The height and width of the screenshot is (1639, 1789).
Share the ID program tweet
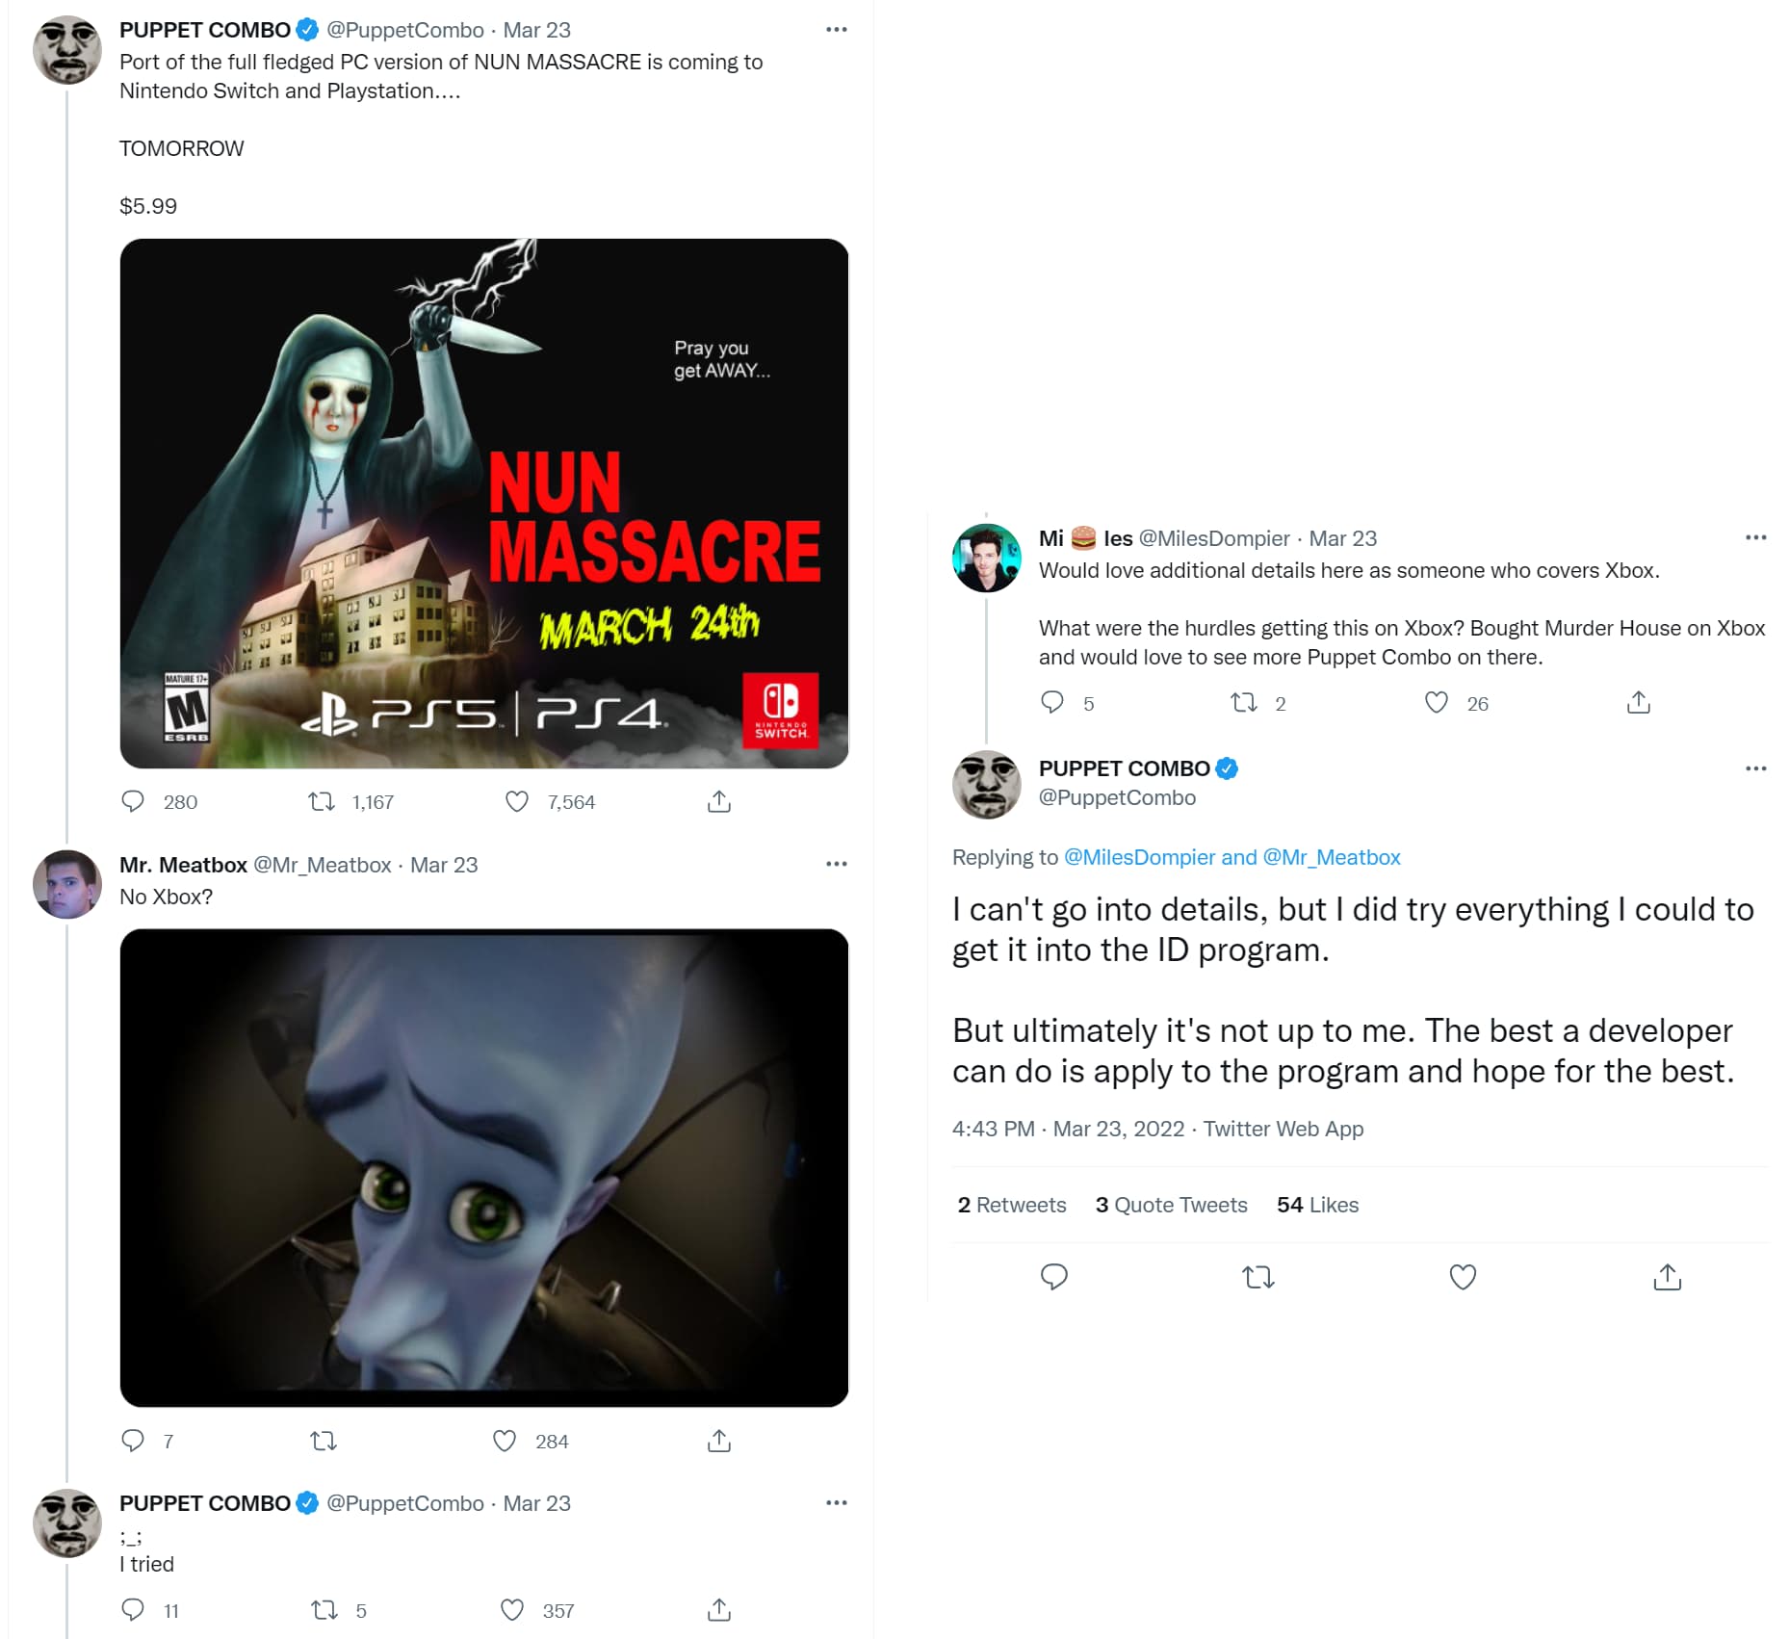[x=1668, y=1277]
